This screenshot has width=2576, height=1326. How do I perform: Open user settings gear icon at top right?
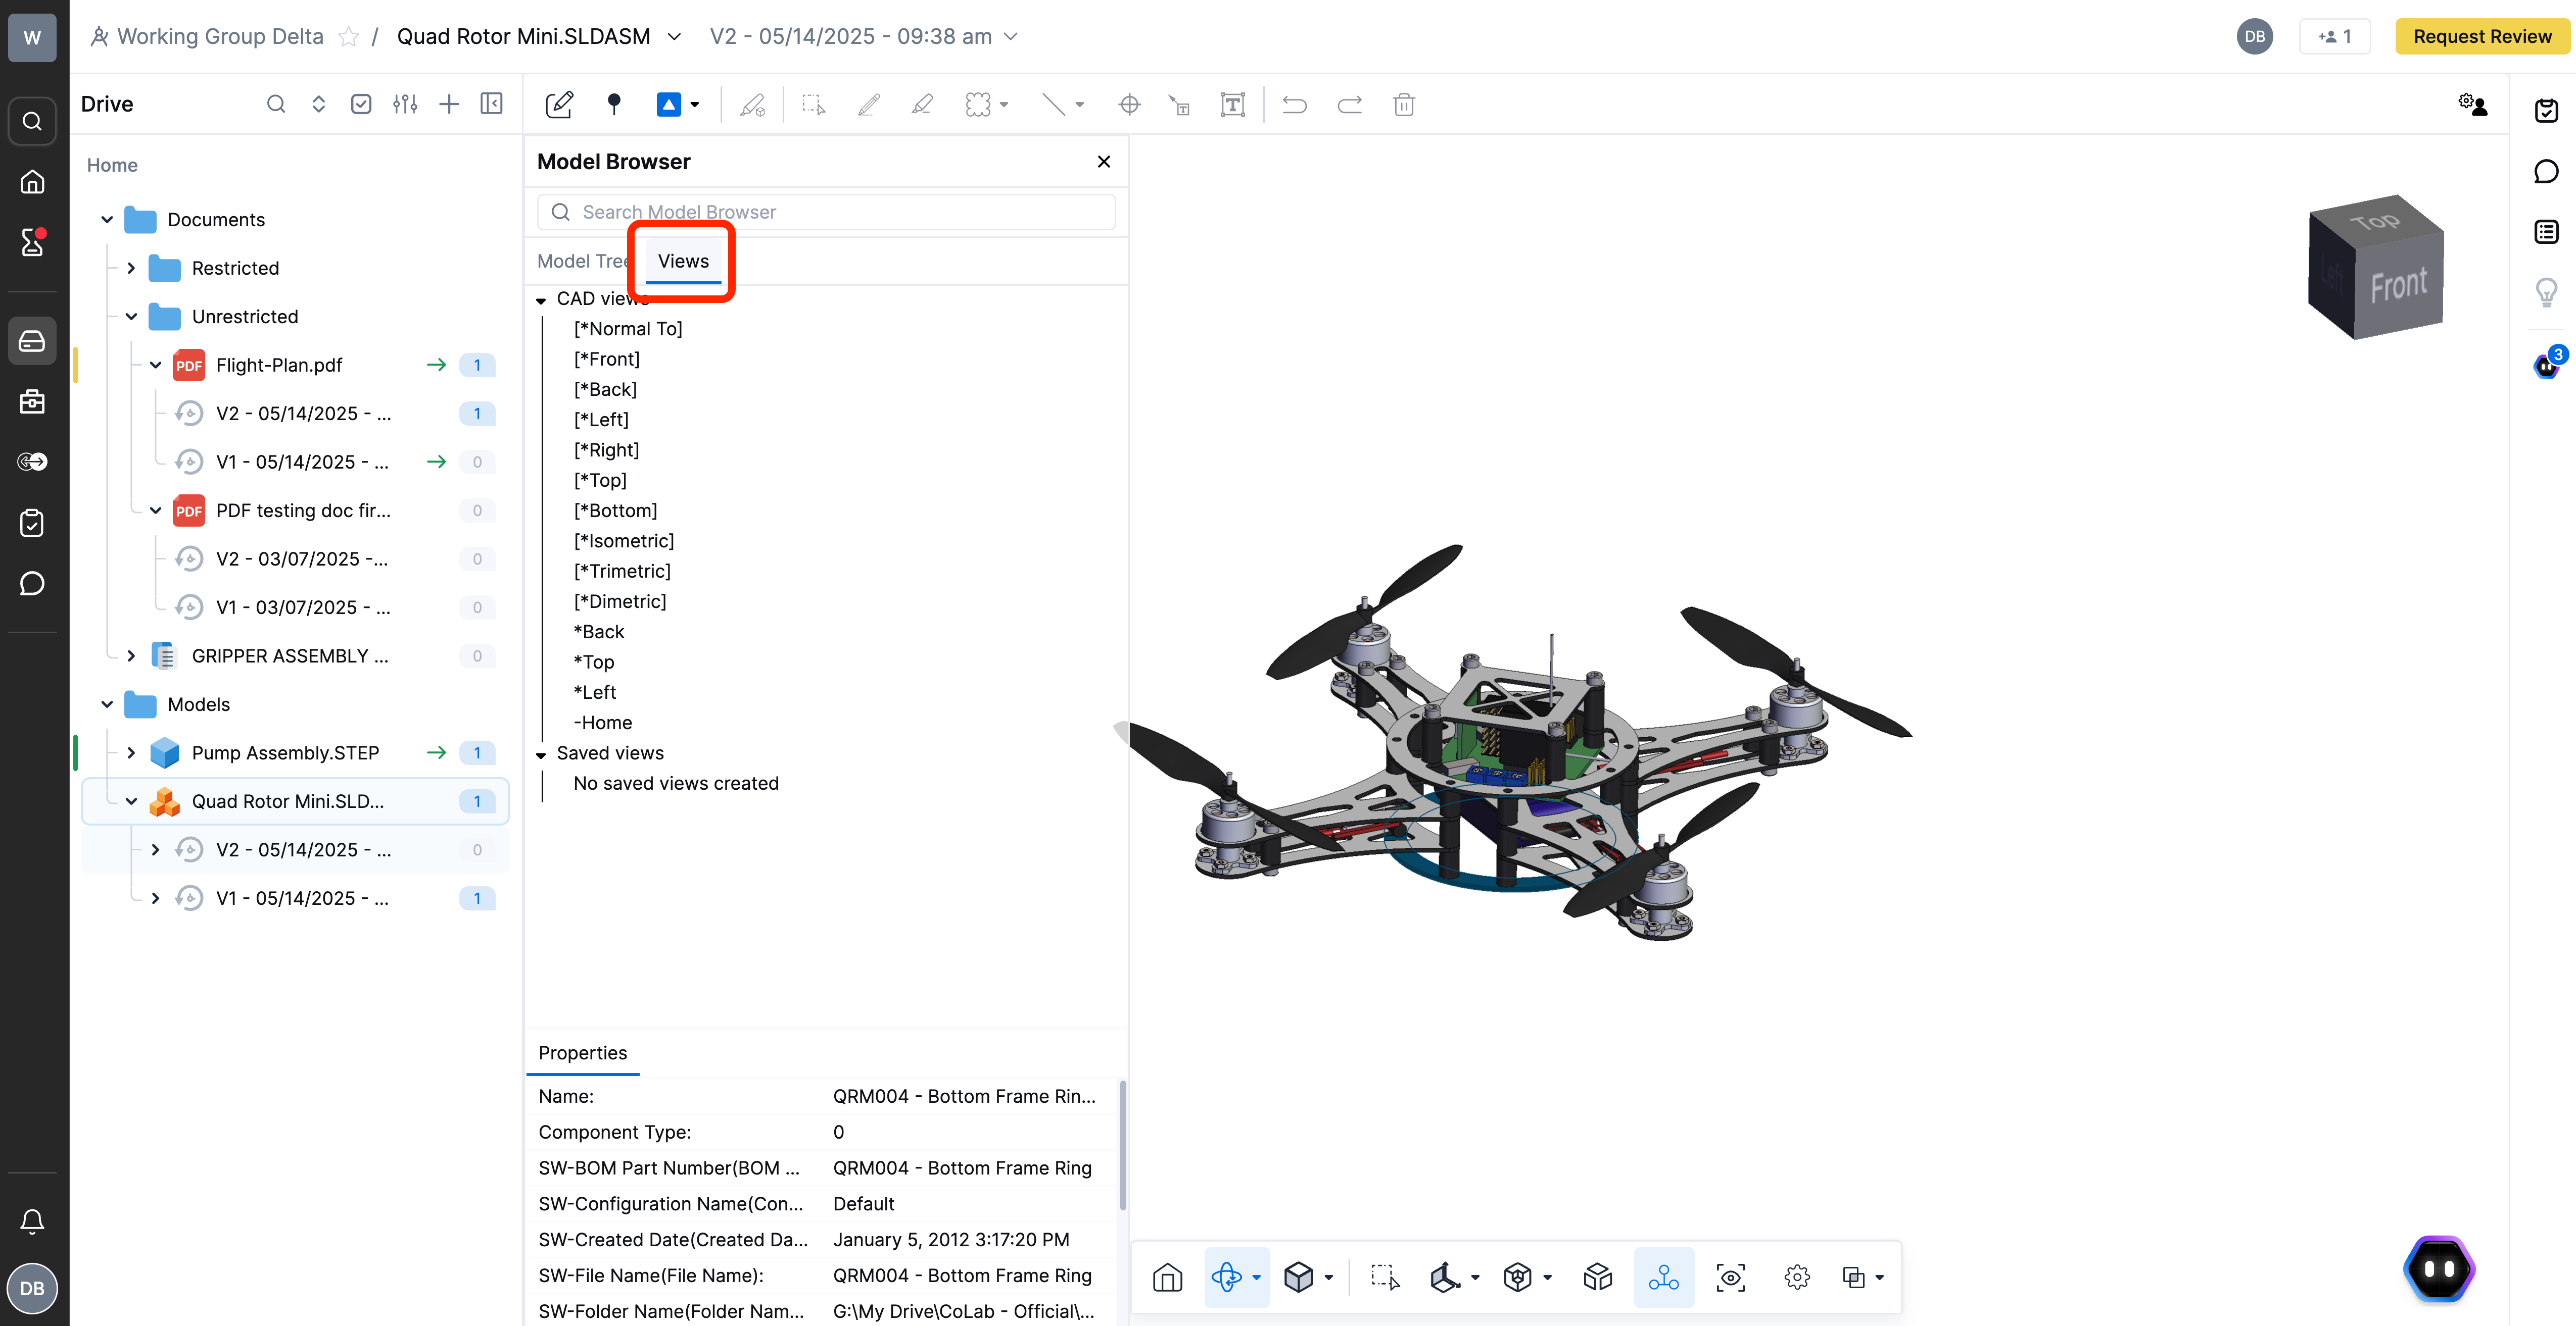[2472, 104]
